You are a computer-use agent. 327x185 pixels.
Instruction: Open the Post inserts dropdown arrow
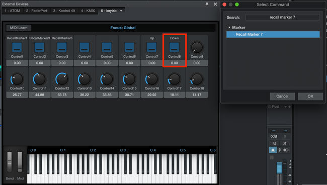(x=285, y=107)
